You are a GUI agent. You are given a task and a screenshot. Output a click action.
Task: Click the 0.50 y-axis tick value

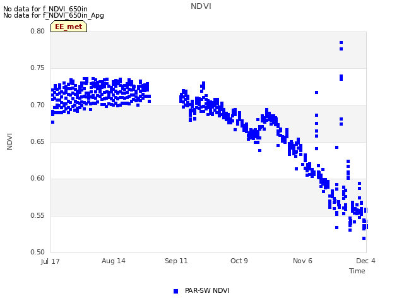click(x=38, y=252)
